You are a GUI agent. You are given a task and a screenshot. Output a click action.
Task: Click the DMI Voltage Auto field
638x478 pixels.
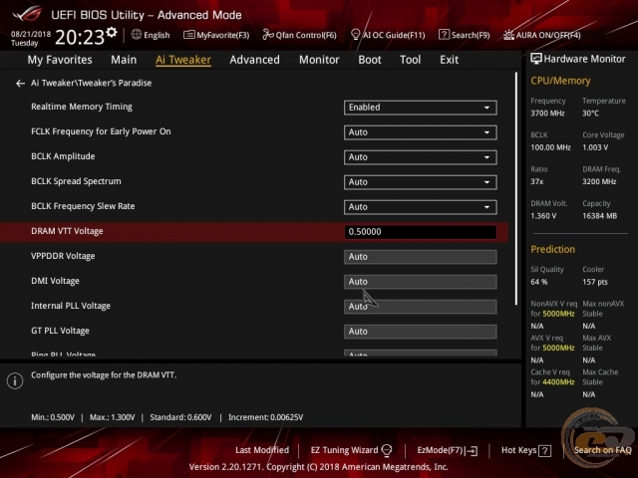(421, 282)
